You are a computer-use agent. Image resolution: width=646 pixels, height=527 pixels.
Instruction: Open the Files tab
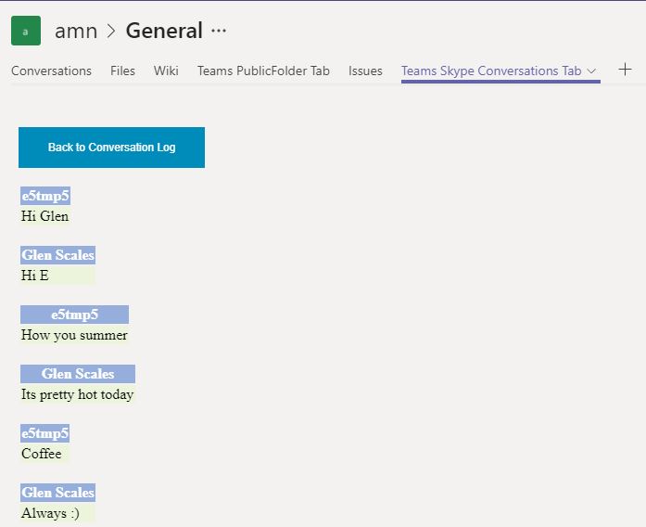pos(122,71)
